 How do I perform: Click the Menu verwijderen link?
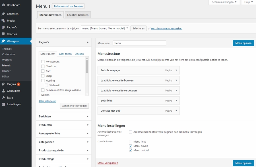[x=108, y=163]
